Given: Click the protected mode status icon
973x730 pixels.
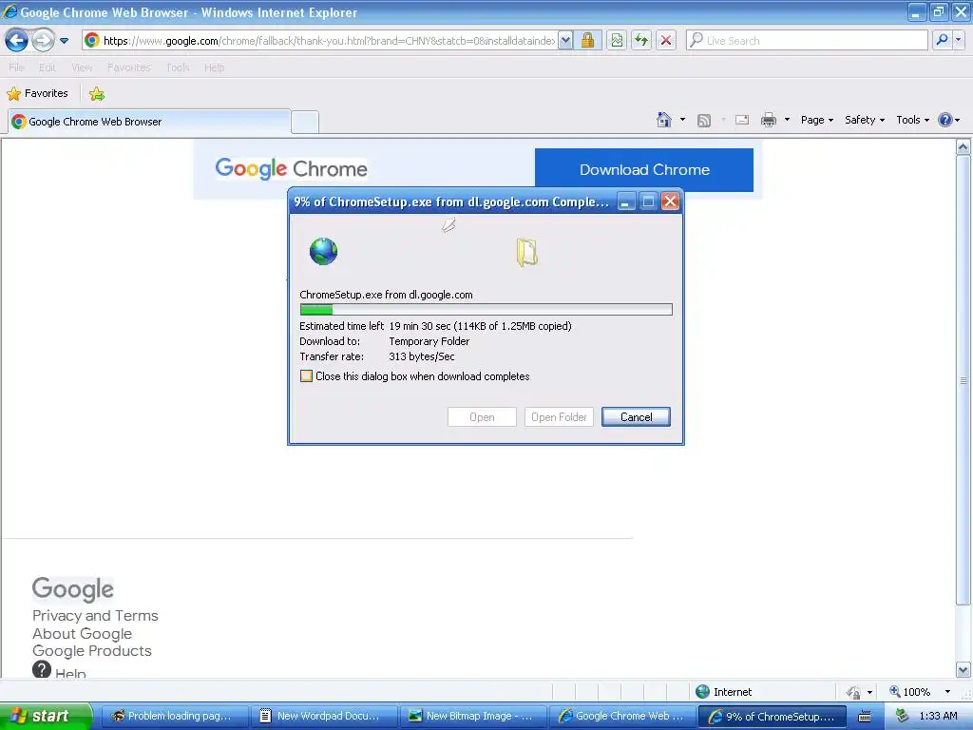Looking at the screenshot, I should tap(853, 692).
